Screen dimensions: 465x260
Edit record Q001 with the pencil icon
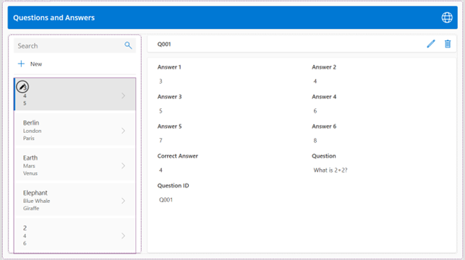point(431,44)
